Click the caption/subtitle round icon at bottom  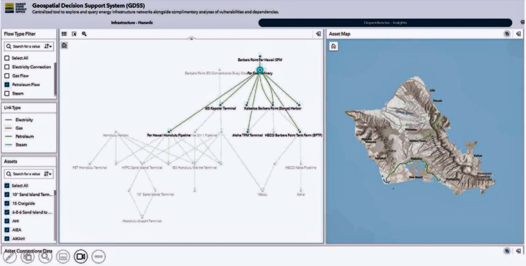[x=63, y=256]
